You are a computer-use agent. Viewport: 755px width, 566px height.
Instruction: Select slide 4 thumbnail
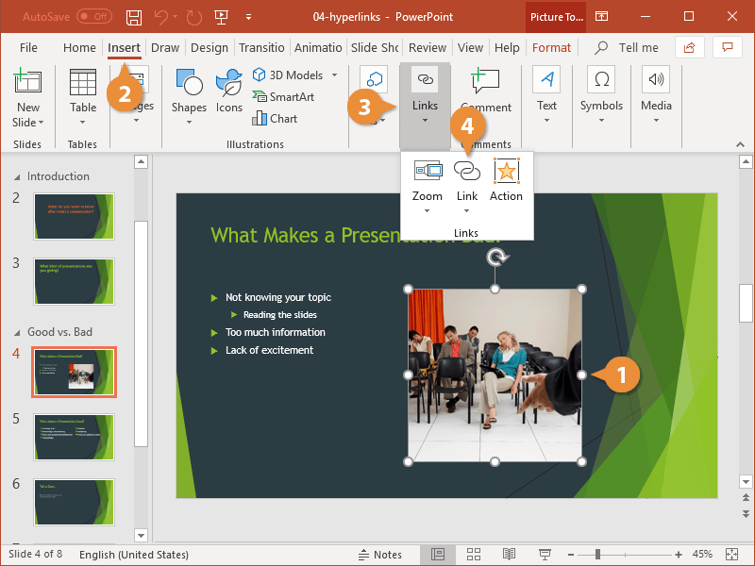point(75,372)
